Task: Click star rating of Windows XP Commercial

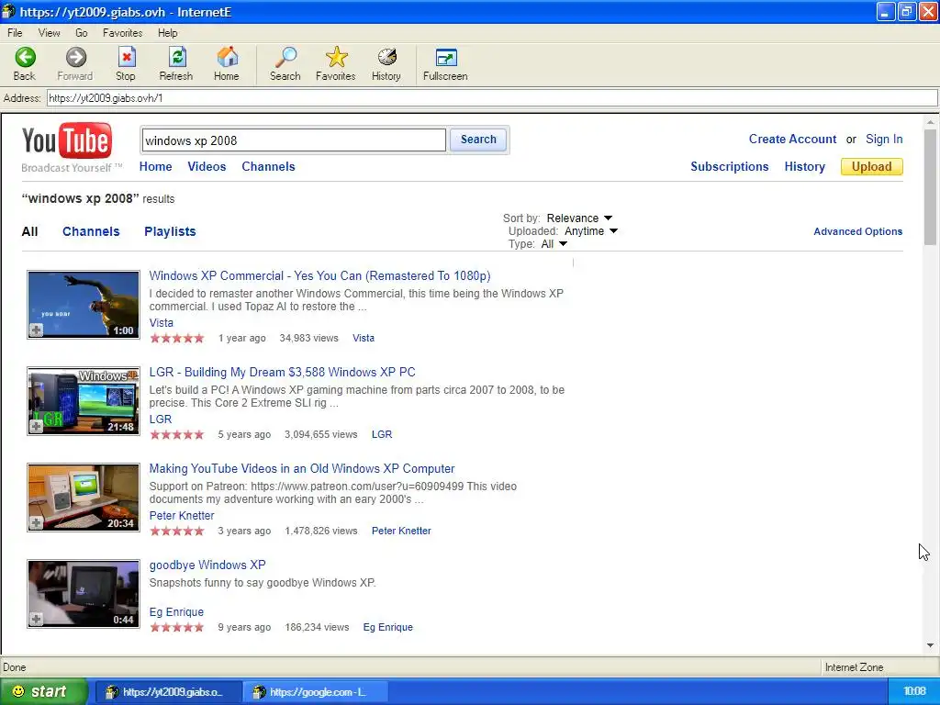Action: click(177, 338)
